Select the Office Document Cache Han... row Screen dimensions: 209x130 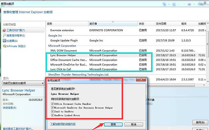(126, 60)
